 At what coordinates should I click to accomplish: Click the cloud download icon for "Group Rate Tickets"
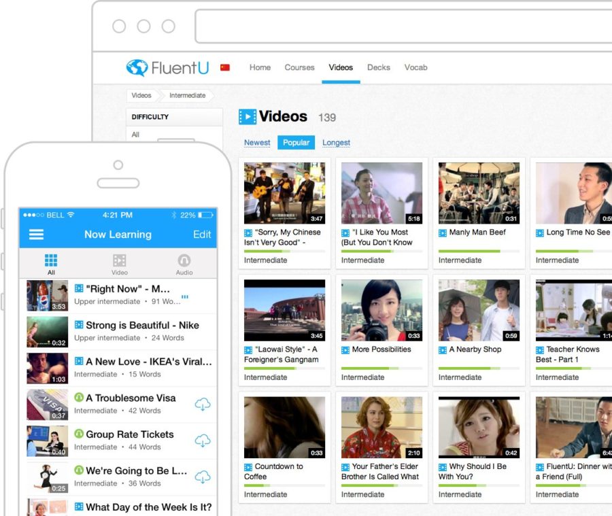click(203, 441)
